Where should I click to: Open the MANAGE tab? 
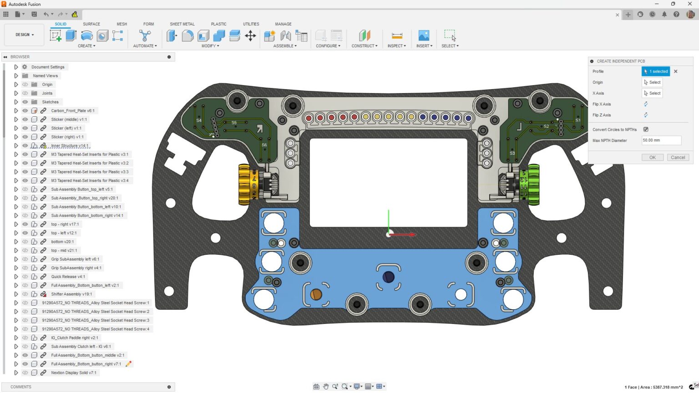pos(283,24)
